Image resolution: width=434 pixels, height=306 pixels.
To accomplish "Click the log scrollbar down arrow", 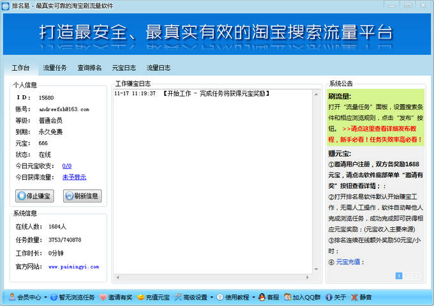I will [x=316, y=269].
